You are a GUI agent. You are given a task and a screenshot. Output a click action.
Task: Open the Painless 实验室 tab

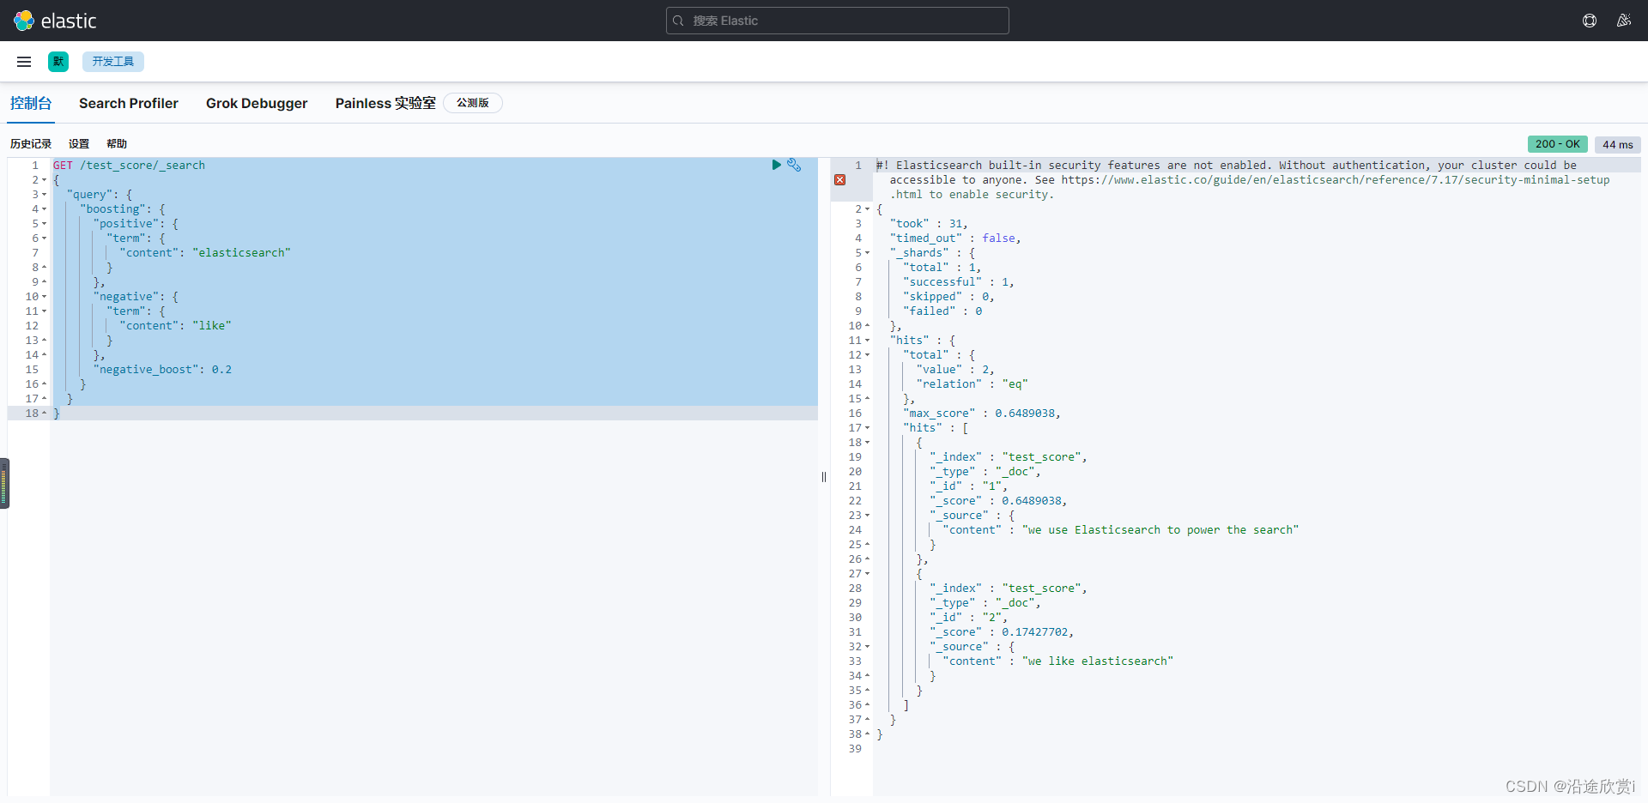click(385, 103)
